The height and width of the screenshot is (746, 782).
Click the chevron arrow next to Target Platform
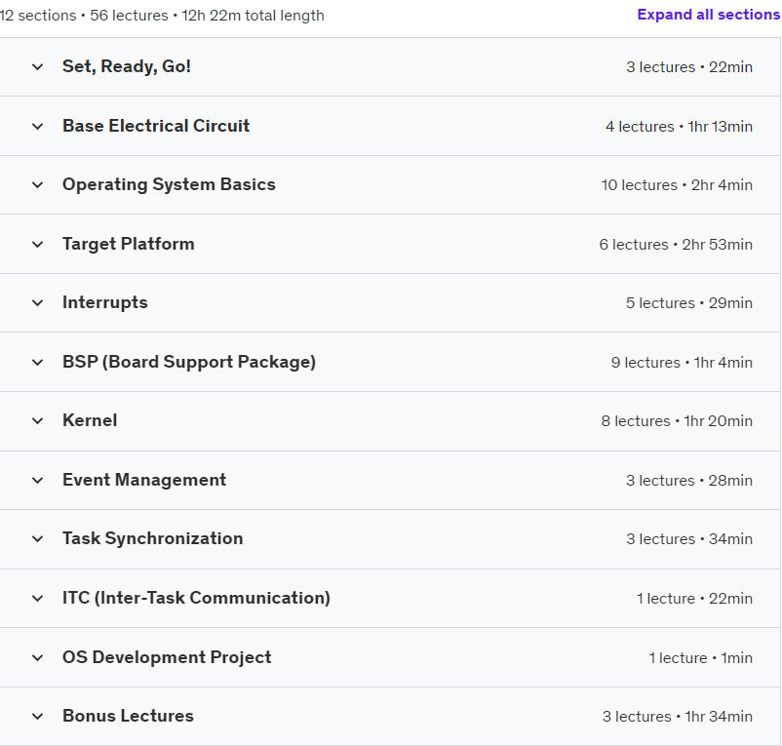(37, 245)
